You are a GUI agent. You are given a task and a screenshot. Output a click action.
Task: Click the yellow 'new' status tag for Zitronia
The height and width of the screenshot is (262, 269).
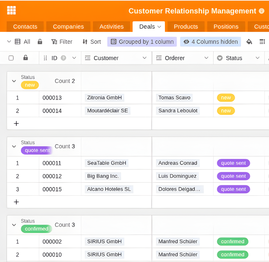pyautogui.click(x=226, y=98)
